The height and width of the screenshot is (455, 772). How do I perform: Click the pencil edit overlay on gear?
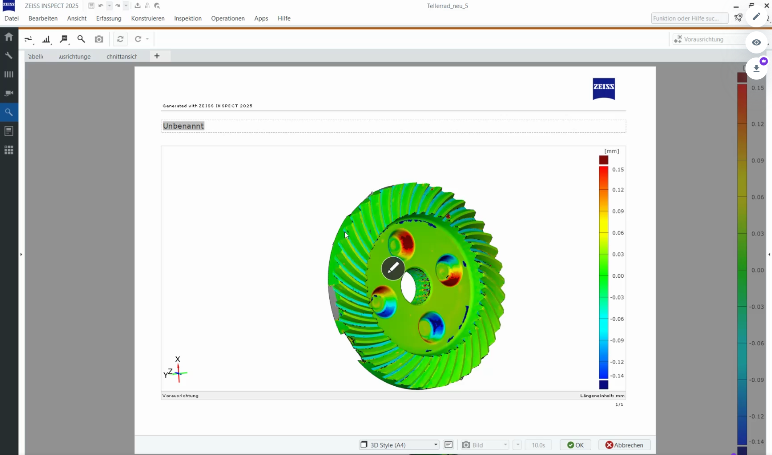click(393, 268)
